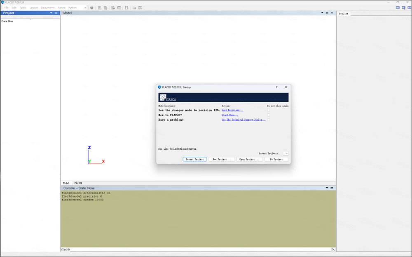Click the fifth toolbar icon with grid
Viewport: 412px width, 257px height.
click(x=119, y=8)
